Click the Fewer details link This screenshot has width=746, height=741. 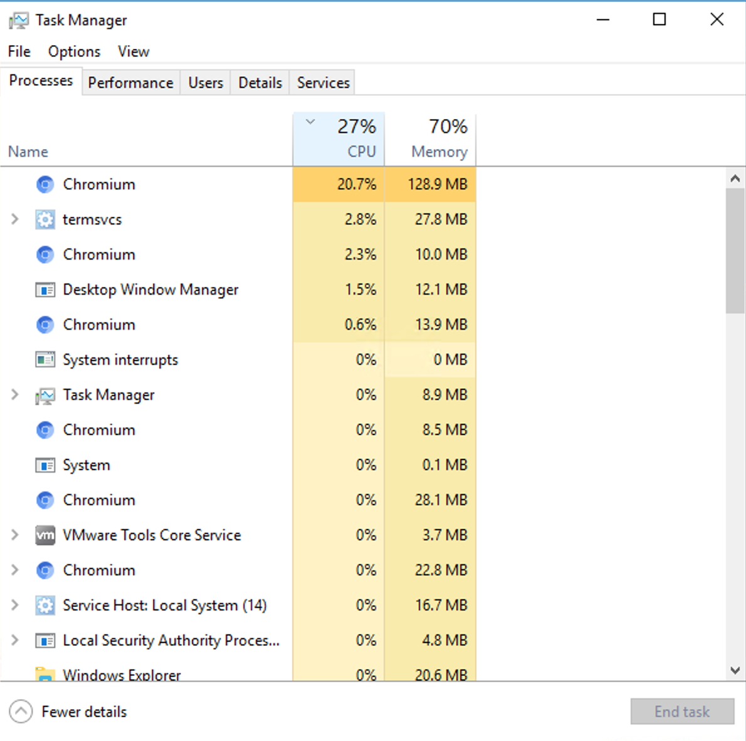point(84,712)
